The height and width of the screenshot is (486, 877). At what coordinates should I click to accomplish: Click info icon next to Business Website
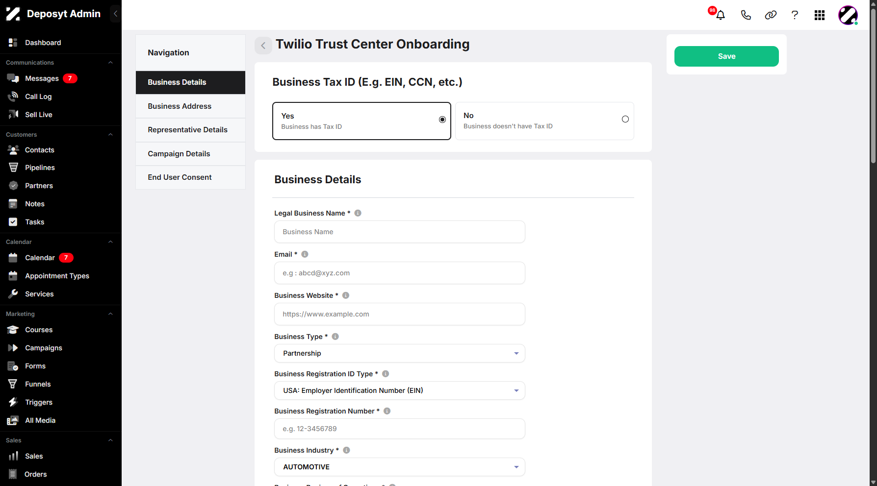point(346,295)
